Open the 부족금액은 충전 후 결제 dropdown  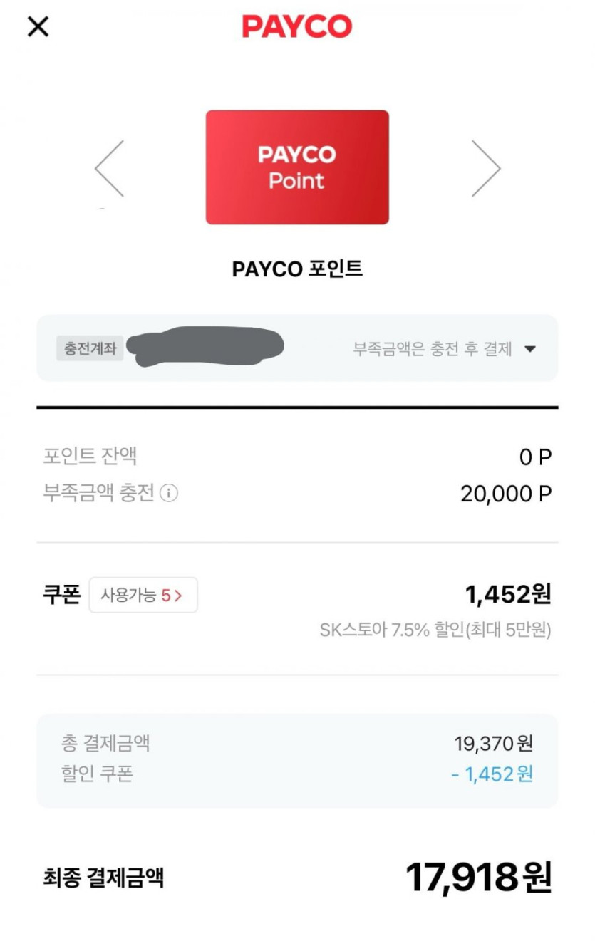(433, 349)
